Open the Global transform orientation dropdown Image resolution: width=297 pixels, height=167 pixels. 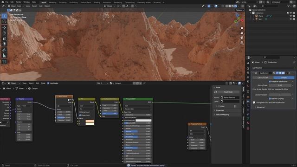110,6
